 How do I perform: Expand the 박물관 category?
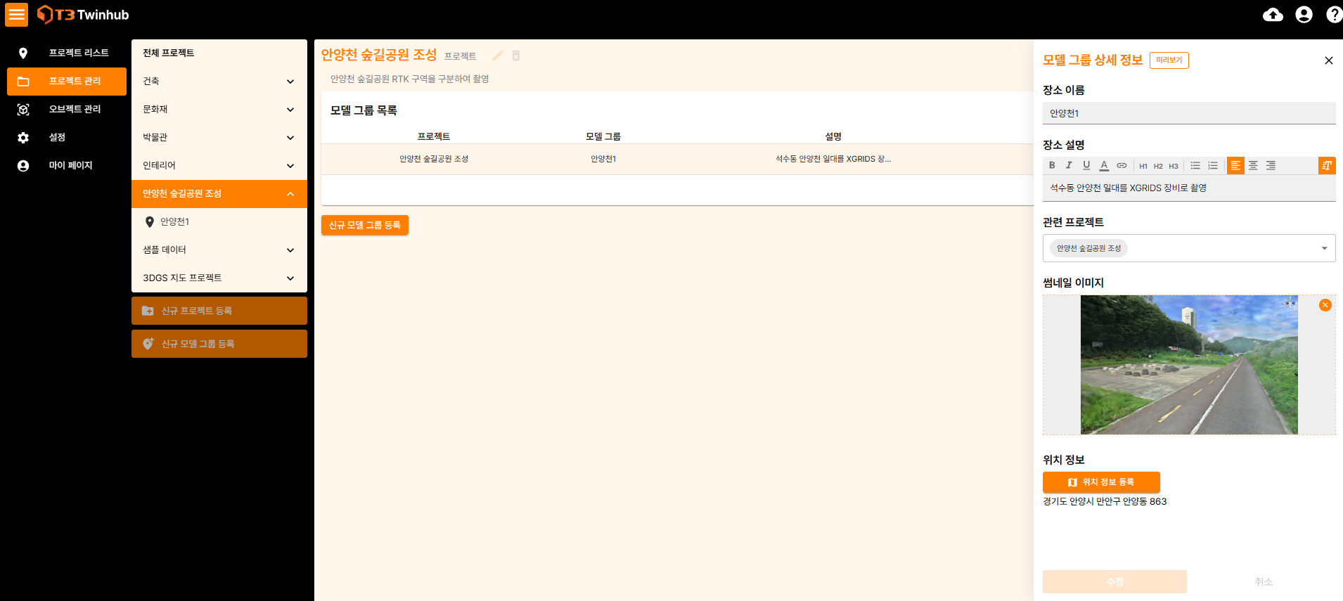coord(219,138)
